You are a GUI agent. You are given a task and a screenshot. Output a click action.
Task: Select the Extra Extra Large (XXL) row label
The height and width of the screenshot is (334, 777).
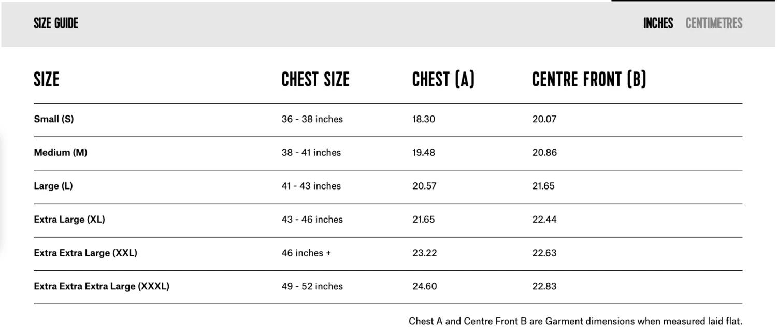pos(85,253)
